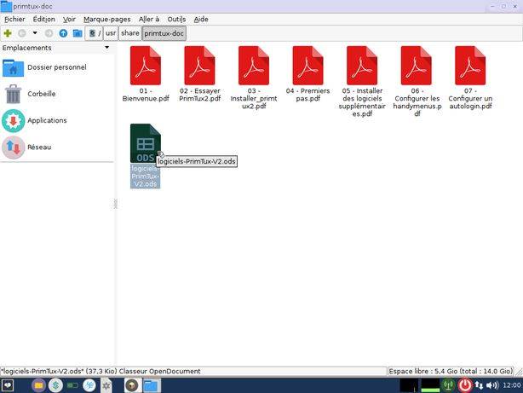Open Corbeille trash in the sidebar
523x393 pixels.
click(57, 94)
